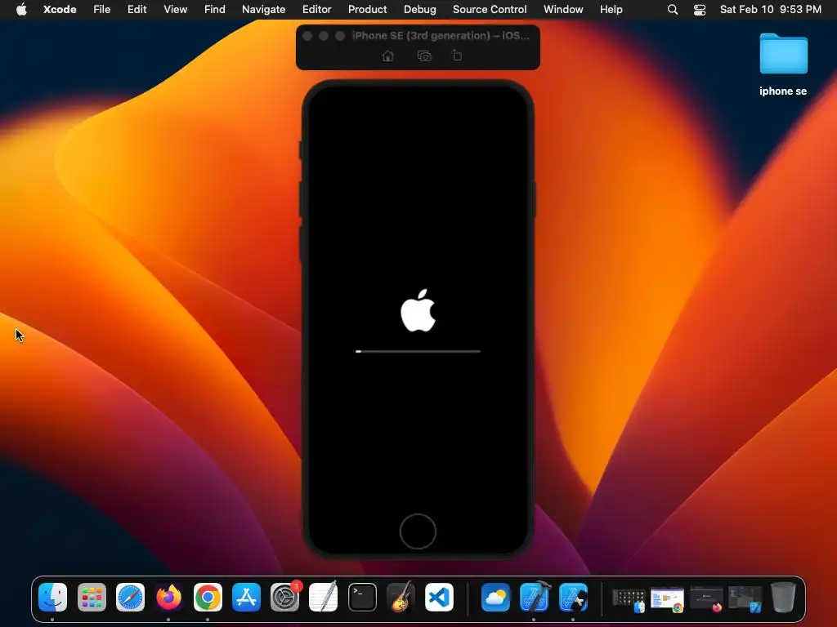Restore the minimized Firefox window in the Dock
This screenshot has height=627, width=837.
click(x=706, y=600)
